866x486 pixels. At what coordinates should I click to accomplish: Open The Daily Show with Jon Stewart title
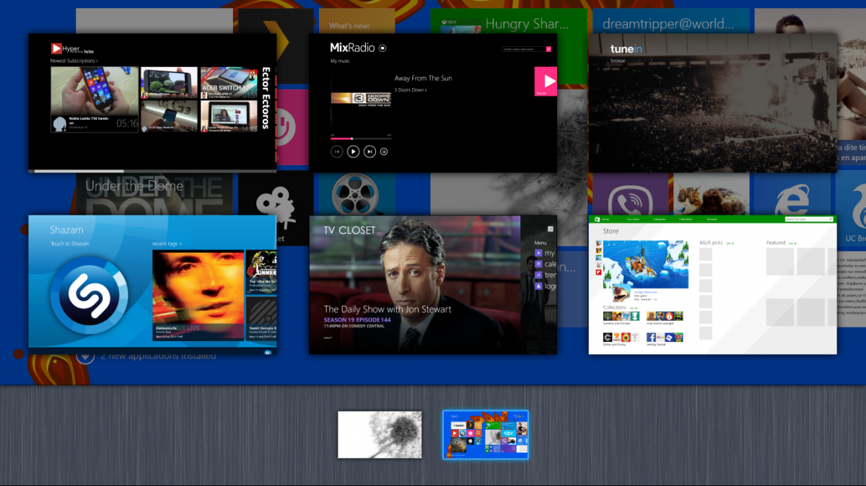[x=388, y=309]
